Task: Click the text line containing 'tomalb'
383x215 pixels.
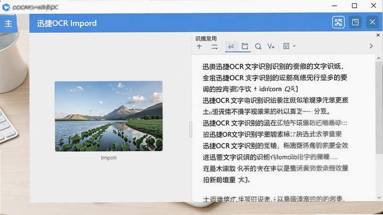Action: (270, 157)
